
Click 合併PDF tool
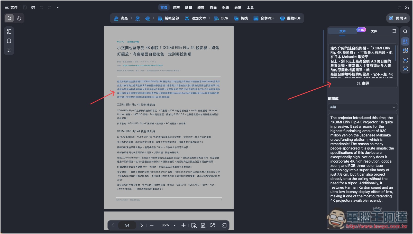264,18
